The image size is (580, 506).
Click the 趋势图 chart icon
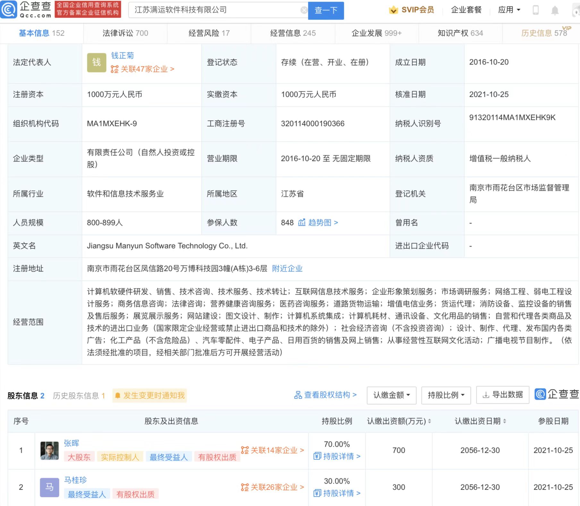pos(302,222)
